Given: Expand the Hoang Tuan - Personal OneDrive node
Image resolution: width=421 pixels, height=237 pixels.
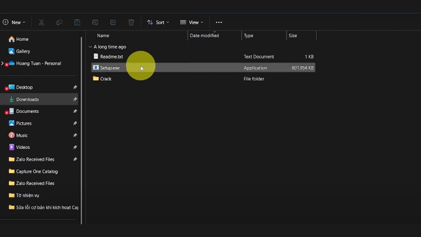Looking at the screenshot, I should 2,63.
